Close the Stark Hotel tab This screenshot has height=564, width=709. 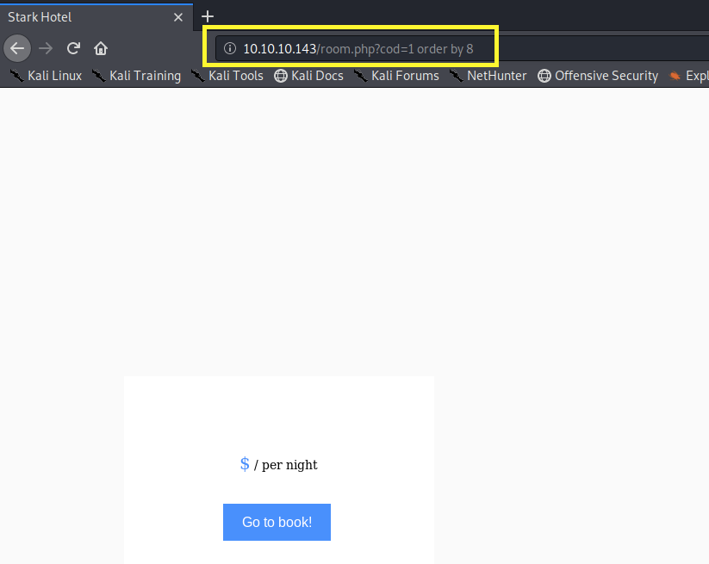(178, 17)
